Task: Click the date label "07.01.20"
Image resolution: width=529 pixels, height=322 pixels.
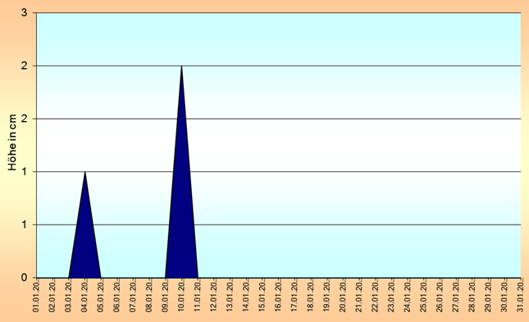Action: coord(133,297)
